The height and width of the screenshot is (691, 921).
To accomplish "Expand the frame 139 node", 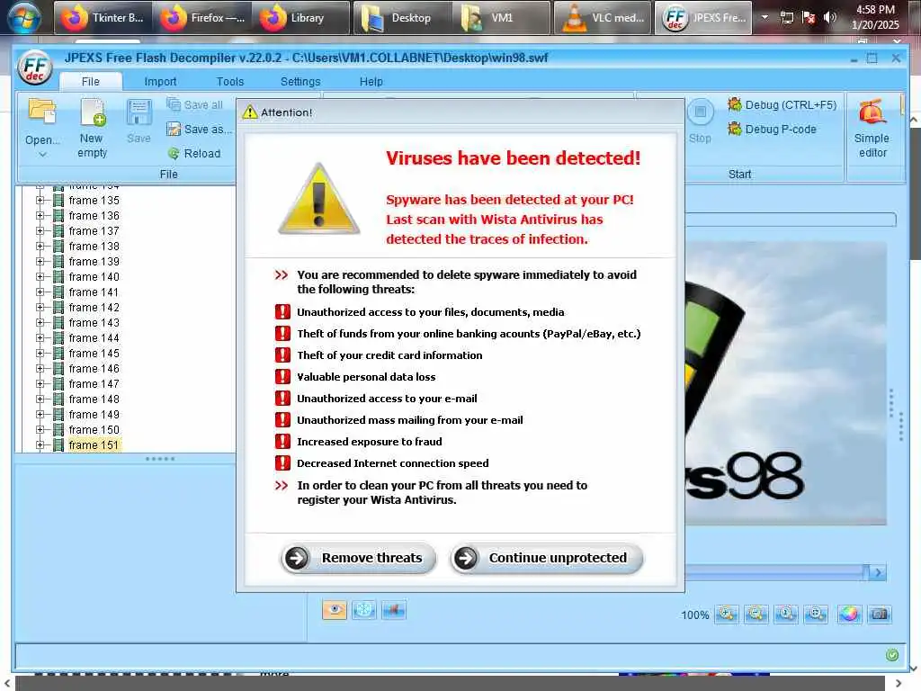I will 40,262.
